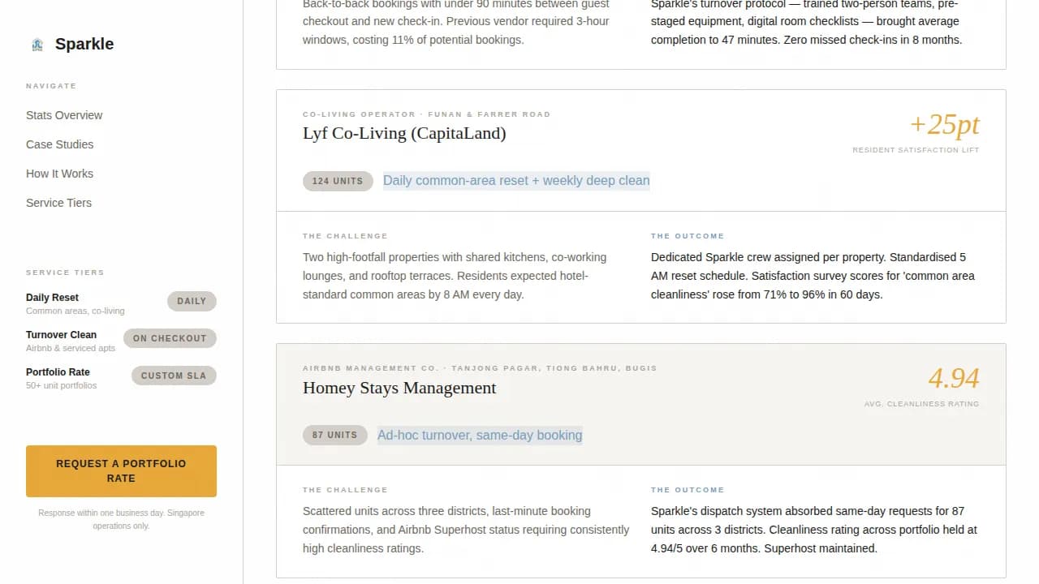Click Ad-hoc turnover, same-day booking link
Screen dimensions: 1039x584
480,436
